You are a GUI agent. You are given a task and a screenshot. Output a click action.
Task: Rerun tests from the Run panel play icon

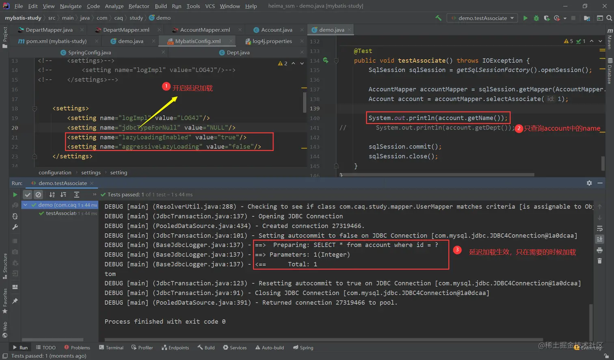click(x=15, y=195)
